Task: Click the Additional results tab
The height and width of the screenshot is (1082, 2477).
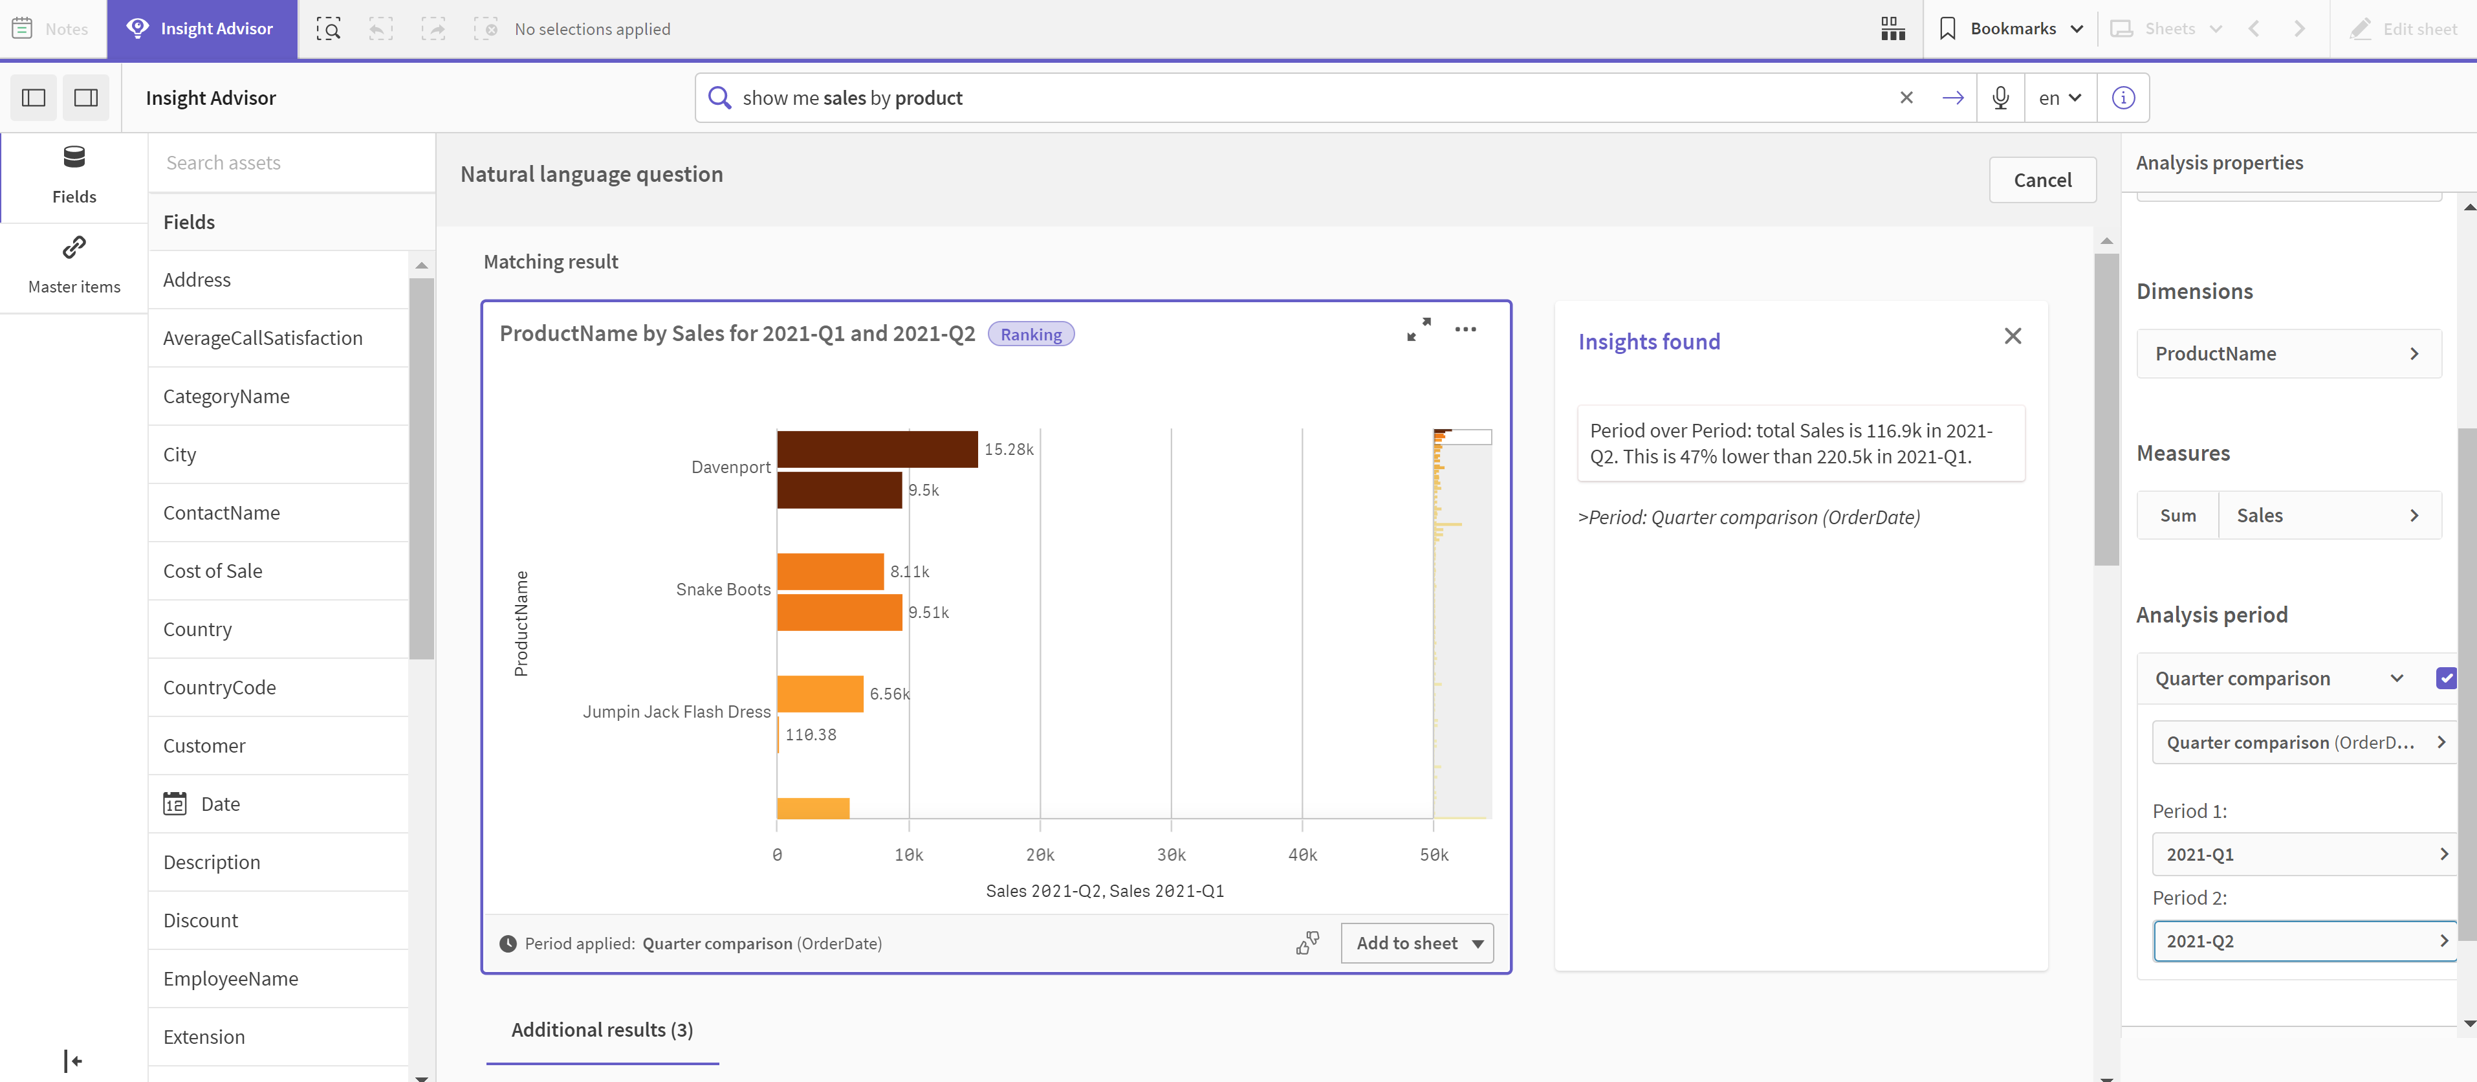Action: [x=602, y=1028]
